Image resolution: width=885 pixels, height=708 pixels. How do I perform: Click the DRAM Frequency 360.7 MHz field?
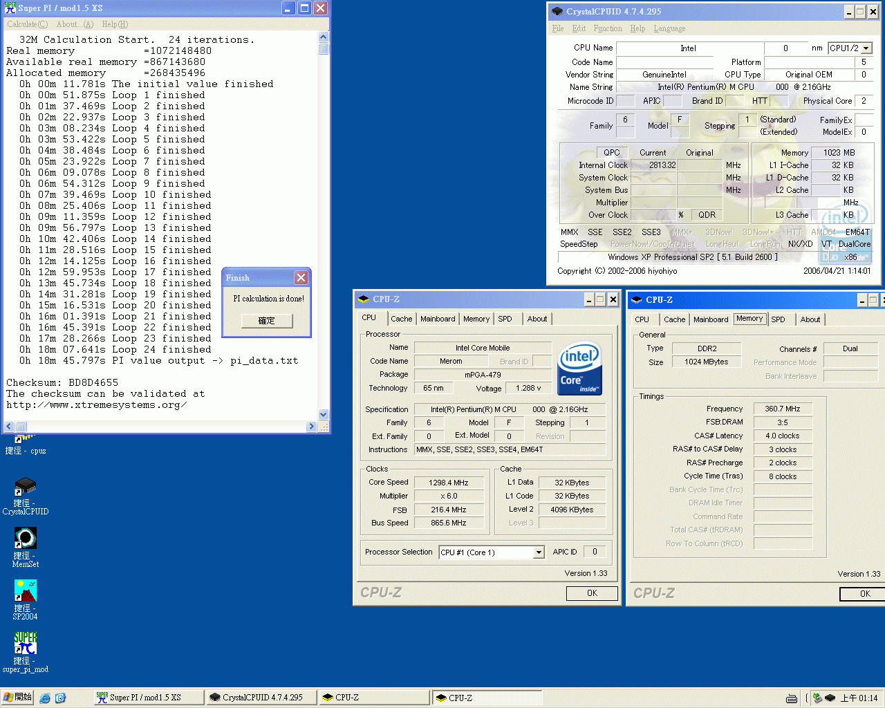(783, 409)
